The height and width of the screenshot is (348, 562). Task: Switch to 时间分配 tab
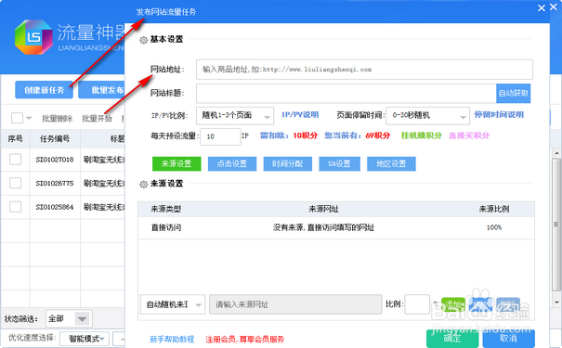(x=287, y=163)
